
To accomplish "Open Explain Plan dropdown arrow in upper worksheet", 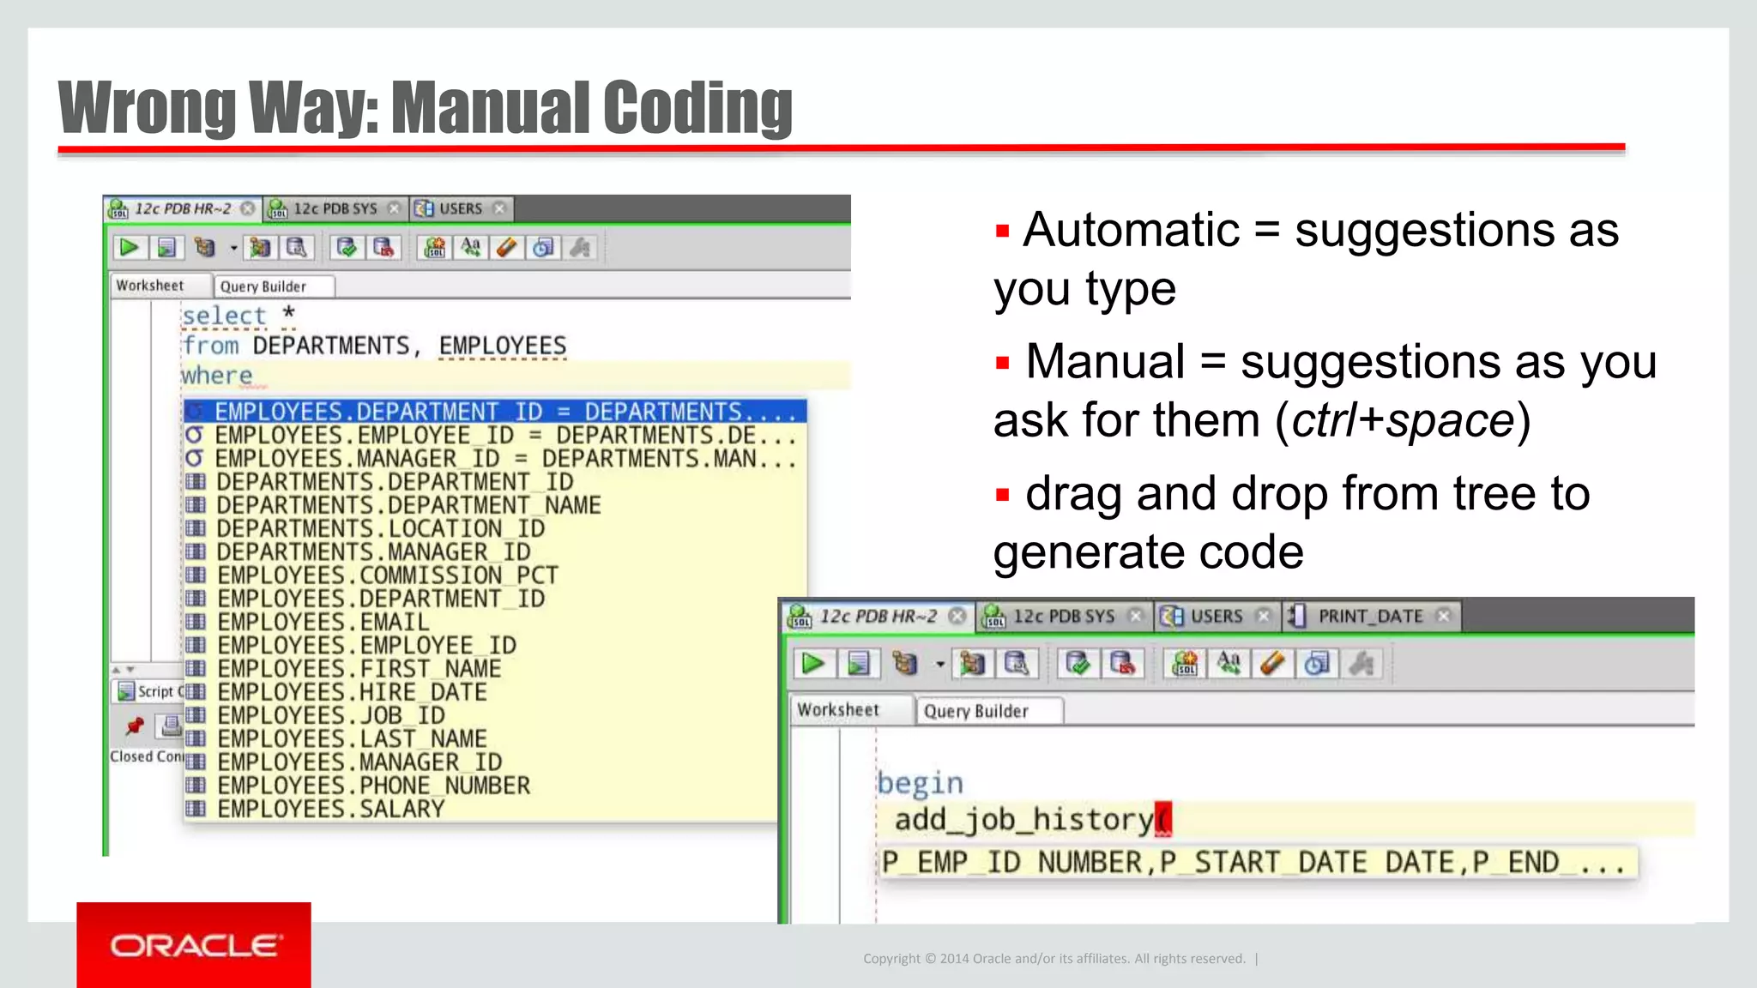I will pyautogui.click(x=233, y=248).
